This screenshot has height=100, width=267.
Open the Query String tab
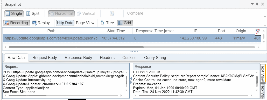tap(155, 58)
